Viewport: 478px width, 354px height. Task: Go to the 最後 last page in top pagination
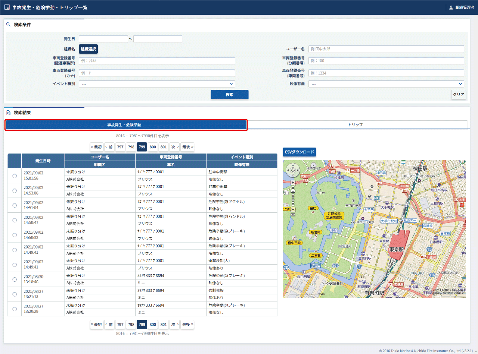187,147
